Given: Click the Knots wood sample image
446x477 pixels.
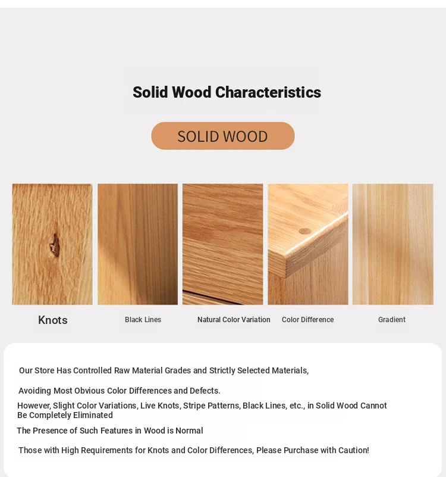Looking at the screenshot, I should point(52,244).
